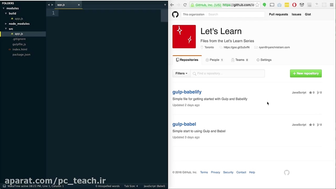
Task: Click the ryan@ryanchristiani.com email link
Action: coord(274,47)
